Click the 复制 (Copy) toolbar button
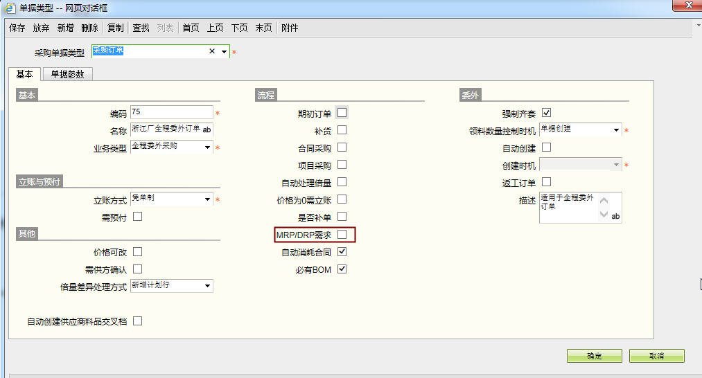This screenshot has width=702, height=378. 116,28
